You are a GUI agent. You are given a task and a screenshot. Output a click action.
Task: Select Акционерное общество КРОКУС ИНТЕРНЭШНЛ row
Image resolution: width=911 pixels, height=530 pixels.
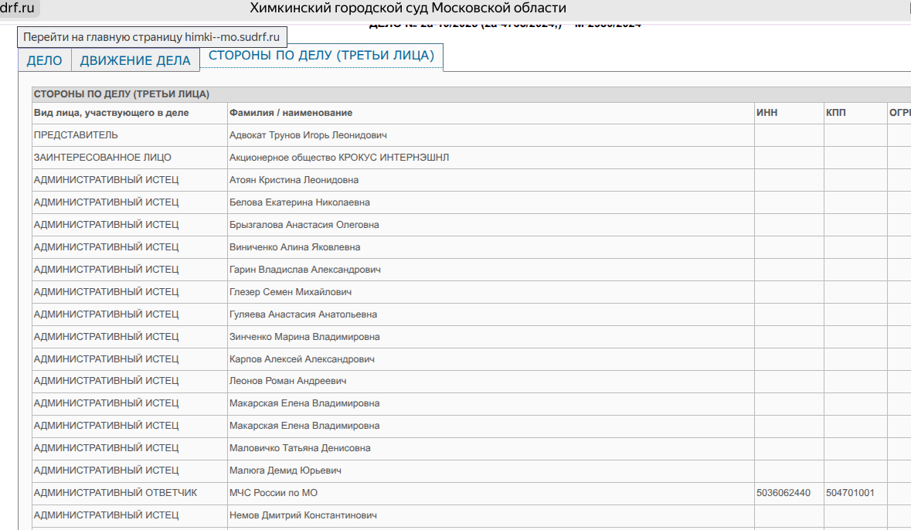(x=338, y=158)
